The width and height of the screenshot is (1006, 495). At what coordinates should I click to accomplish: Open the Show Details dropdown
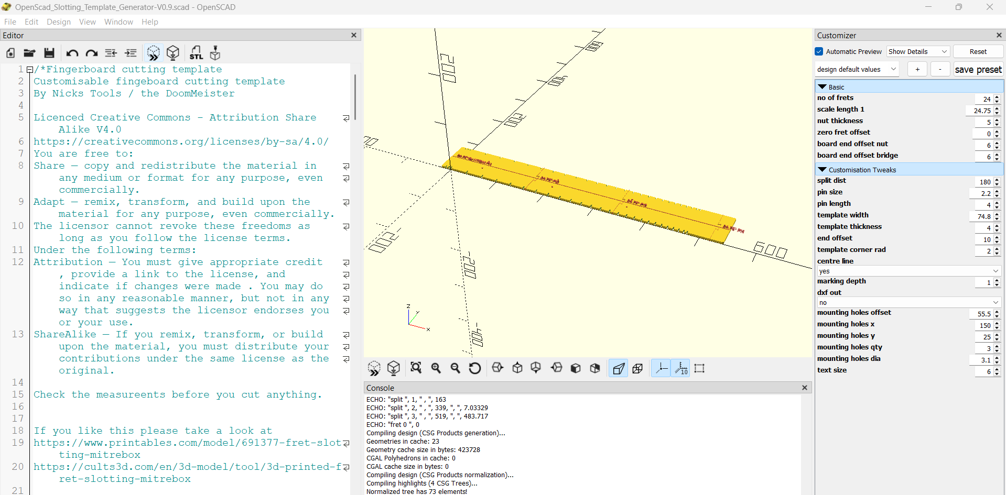pos(918,51)
